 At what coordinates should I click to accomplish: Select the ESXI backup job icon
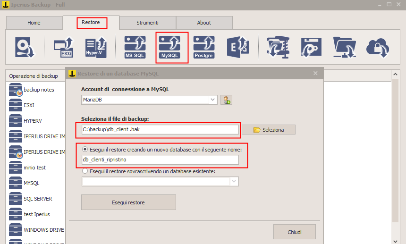(16, 105)
